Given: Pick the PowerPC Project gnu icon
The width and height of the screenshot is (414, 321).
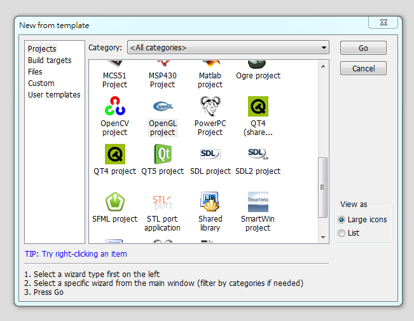Looking at the screenshot, I should (210, 106).
